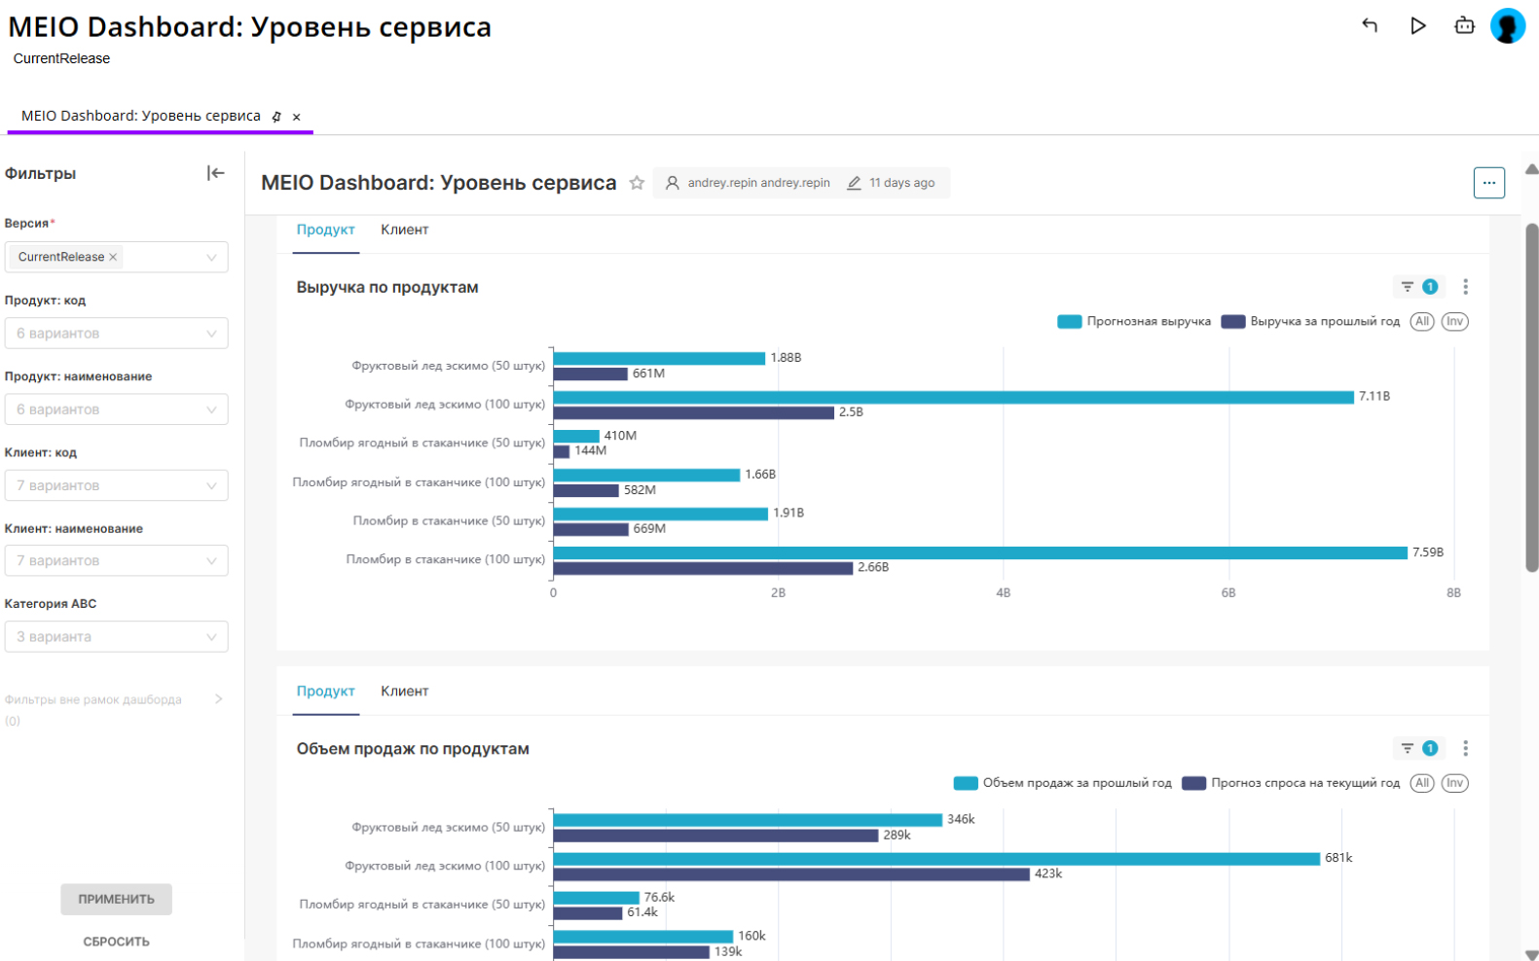Screen dimensions: 1539x961
Task: Open kebab menu for Объем продаж chart
Action: tap(1465, 748)
